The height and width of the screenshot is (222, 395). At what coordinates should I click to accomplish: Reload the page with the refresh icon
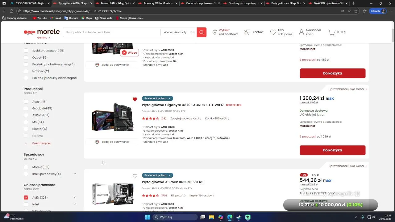pyautogui.click(x=11, y=11)
